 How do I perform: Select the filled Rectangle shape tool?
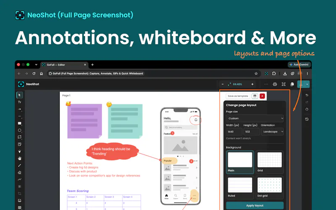[x=19, y=123]
